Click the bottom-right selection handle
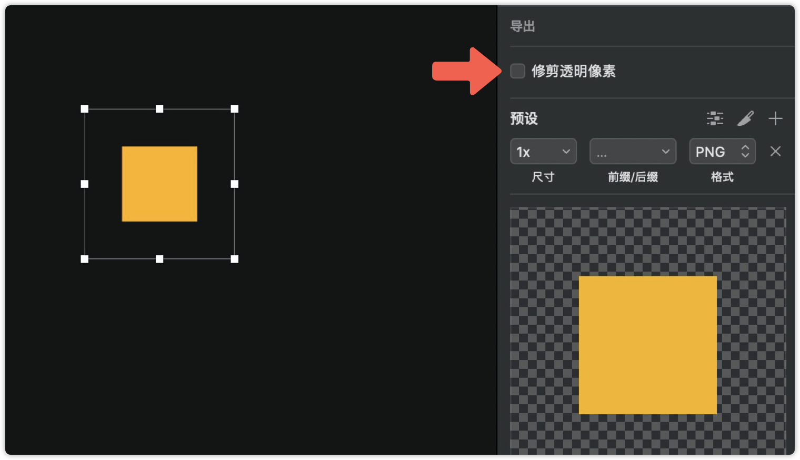 click(235, 259)
